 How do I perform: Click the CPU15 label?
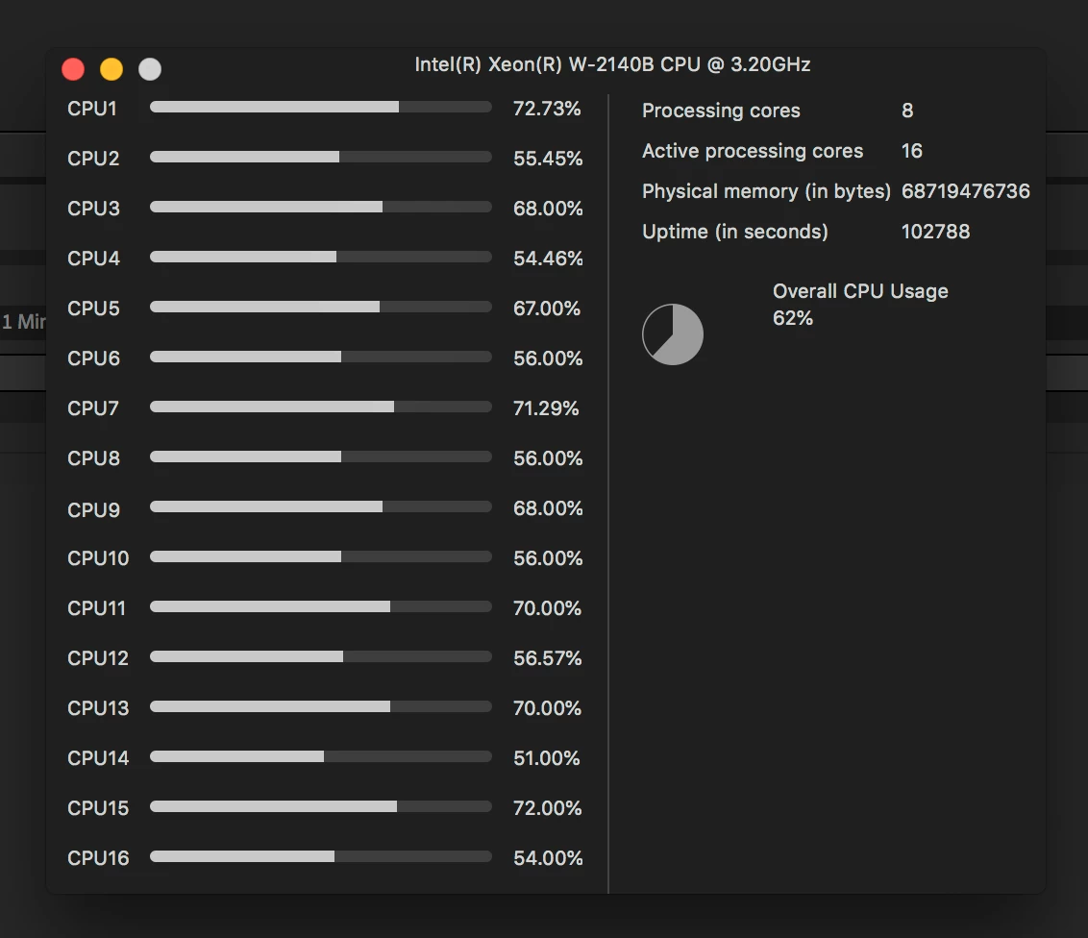pos(98,808)
